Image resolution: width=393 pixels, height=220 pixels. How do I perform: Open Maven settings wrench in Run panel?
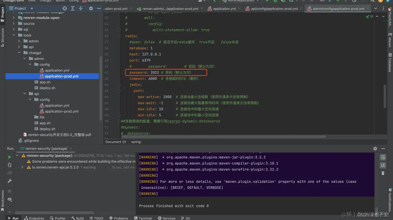click(10, 181)
